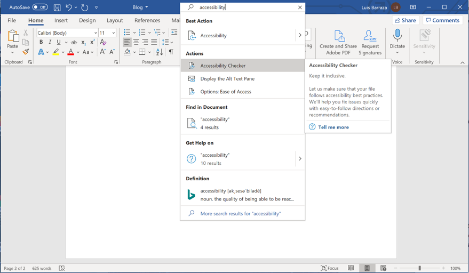
Task: Toggle Subscript formatting
Action: pyautogui.click(x=83, y=42)
